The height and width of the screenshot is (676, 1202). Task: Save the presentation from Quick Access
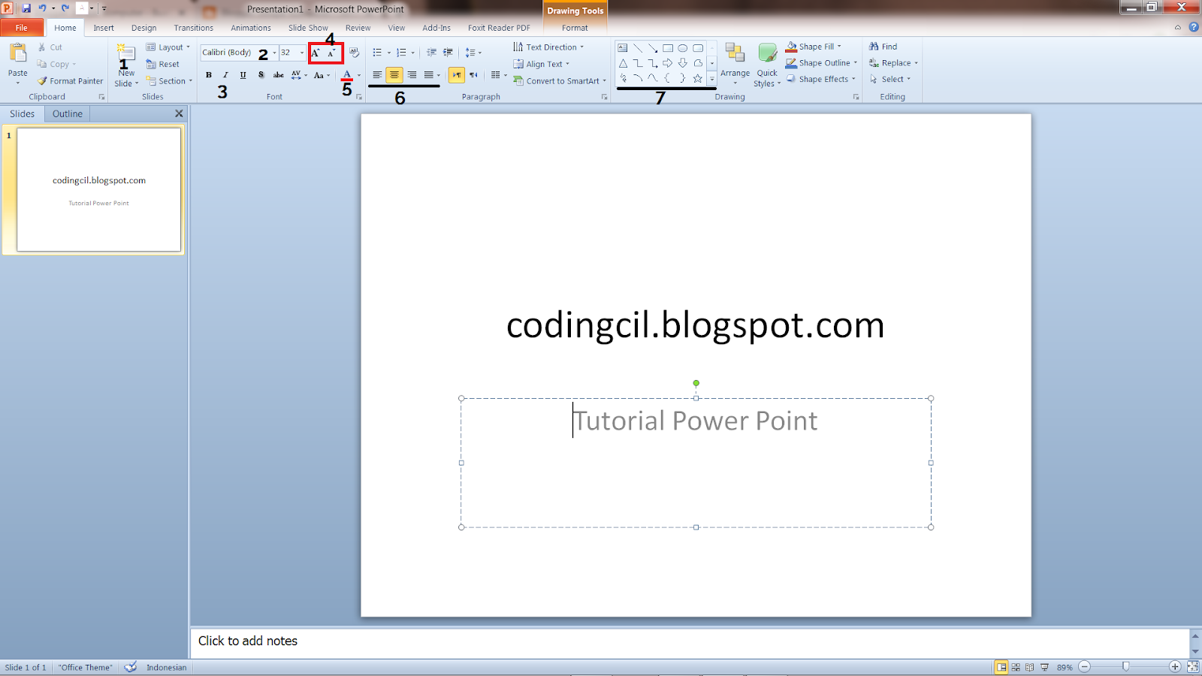(x=26, y=8)
